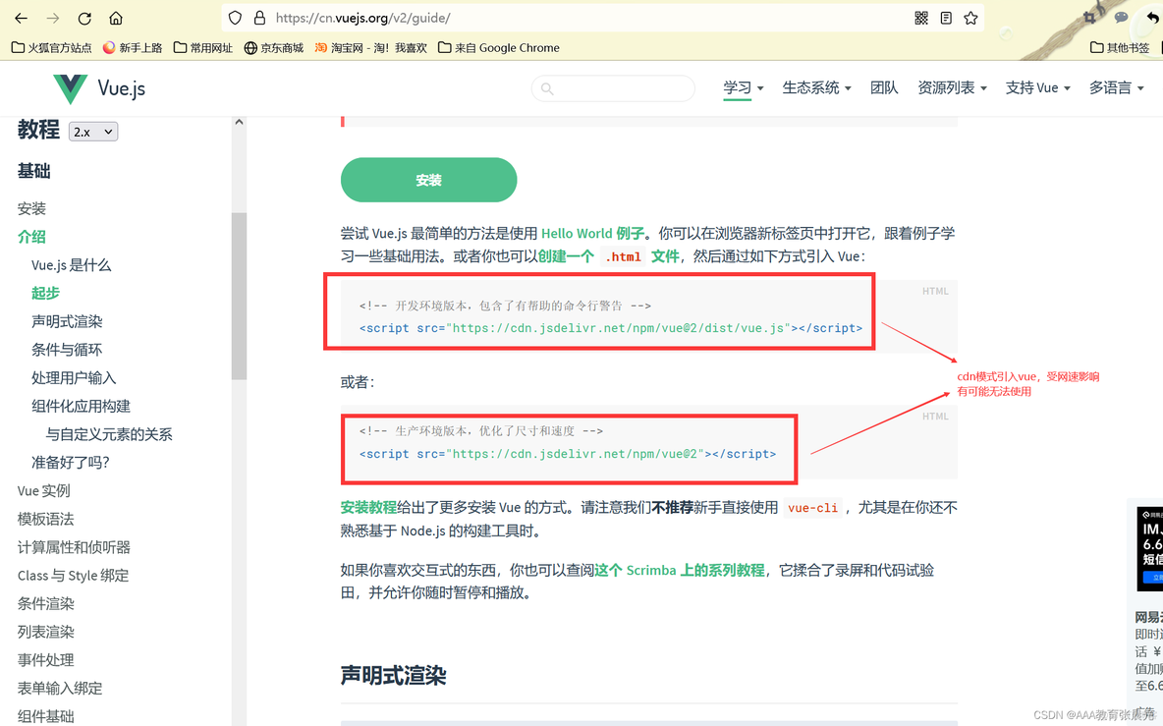Open the advertisement thumbnail on the right

(x=1149, y=548)
